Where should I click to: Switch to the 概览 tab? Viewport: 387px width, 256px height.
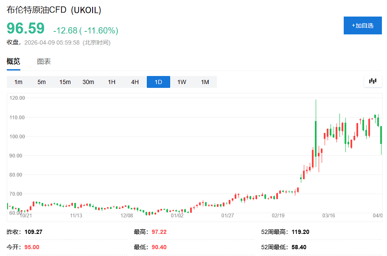[x=13, y=61]
